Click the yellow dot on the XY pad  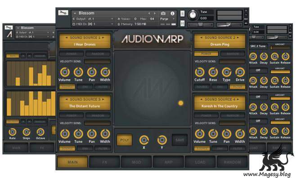click(181, 103)
